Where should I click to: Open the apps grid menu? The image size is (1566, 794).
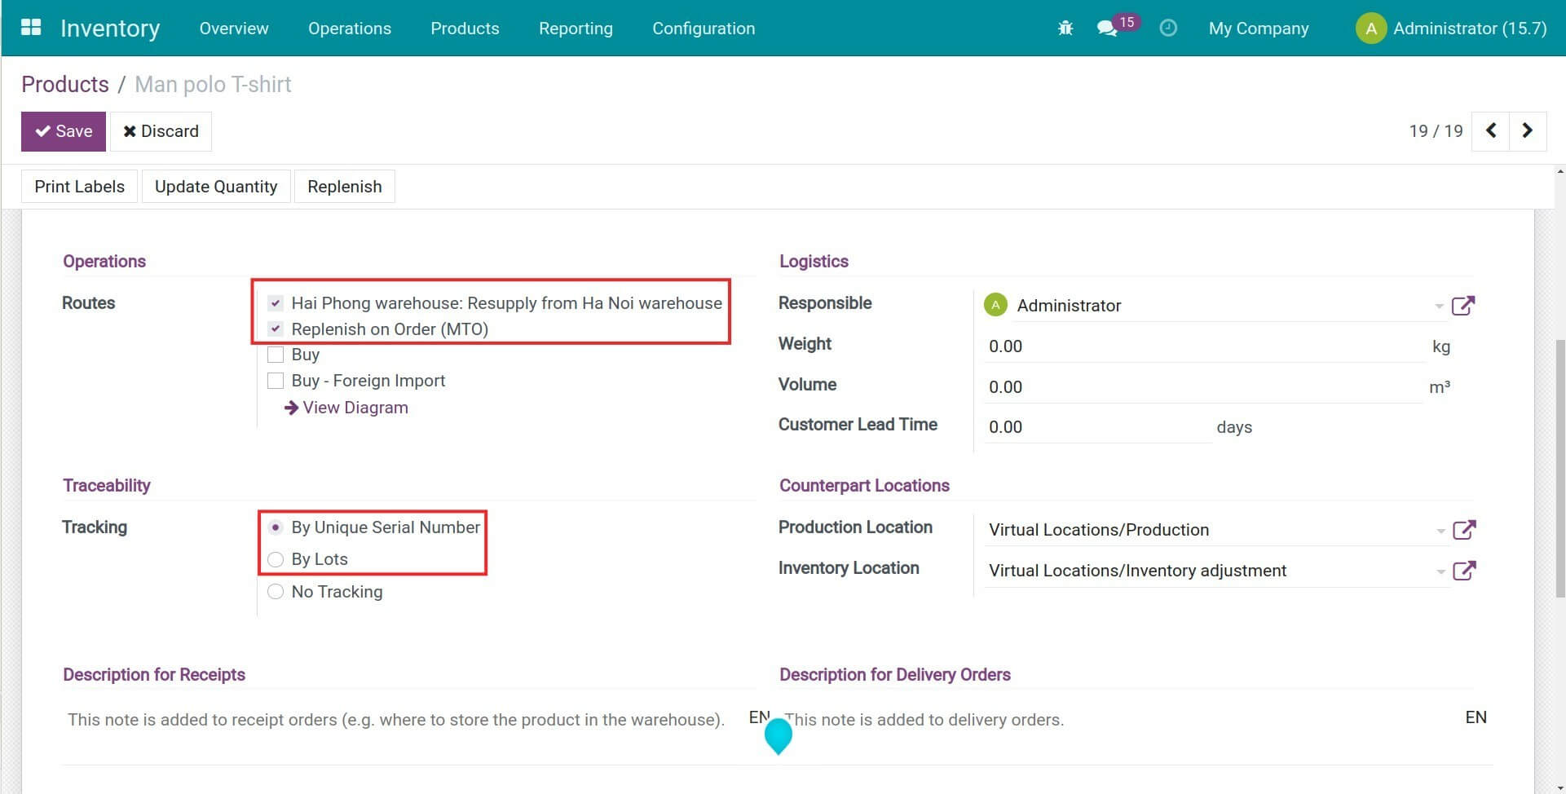(x=30, y=27)
